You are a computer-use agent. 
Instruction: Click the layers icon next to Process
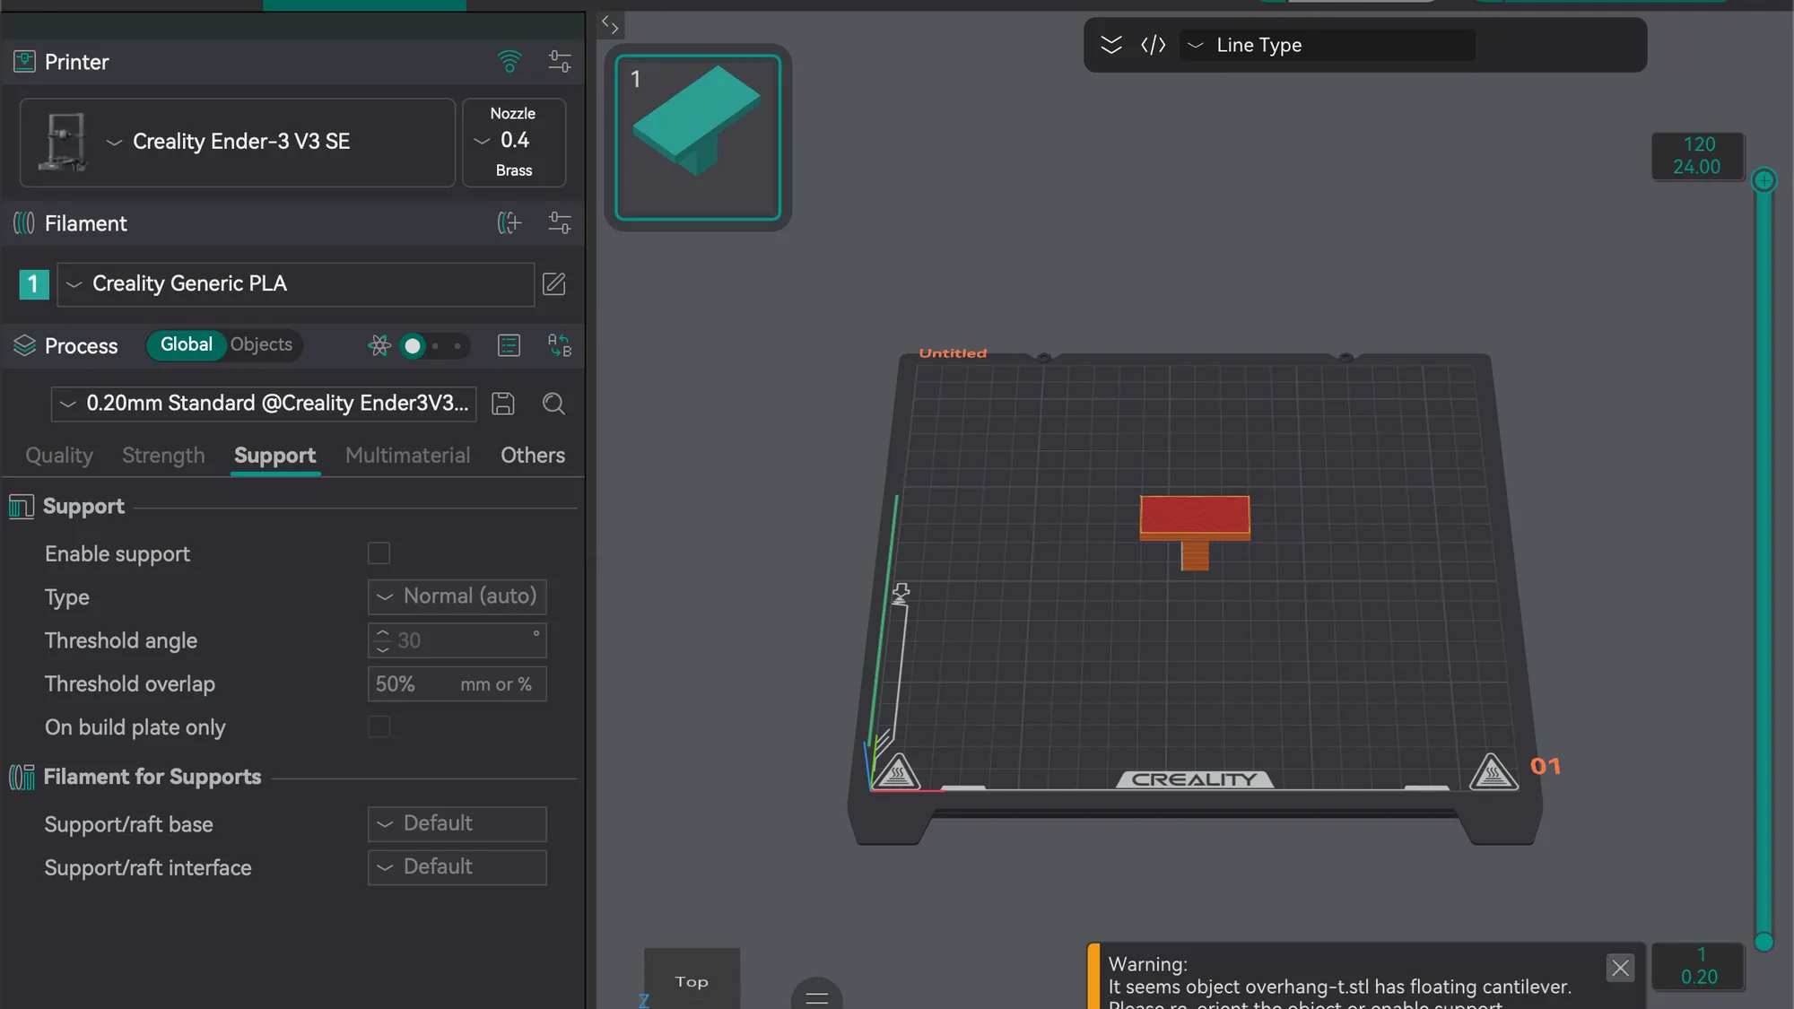[24, 345]
